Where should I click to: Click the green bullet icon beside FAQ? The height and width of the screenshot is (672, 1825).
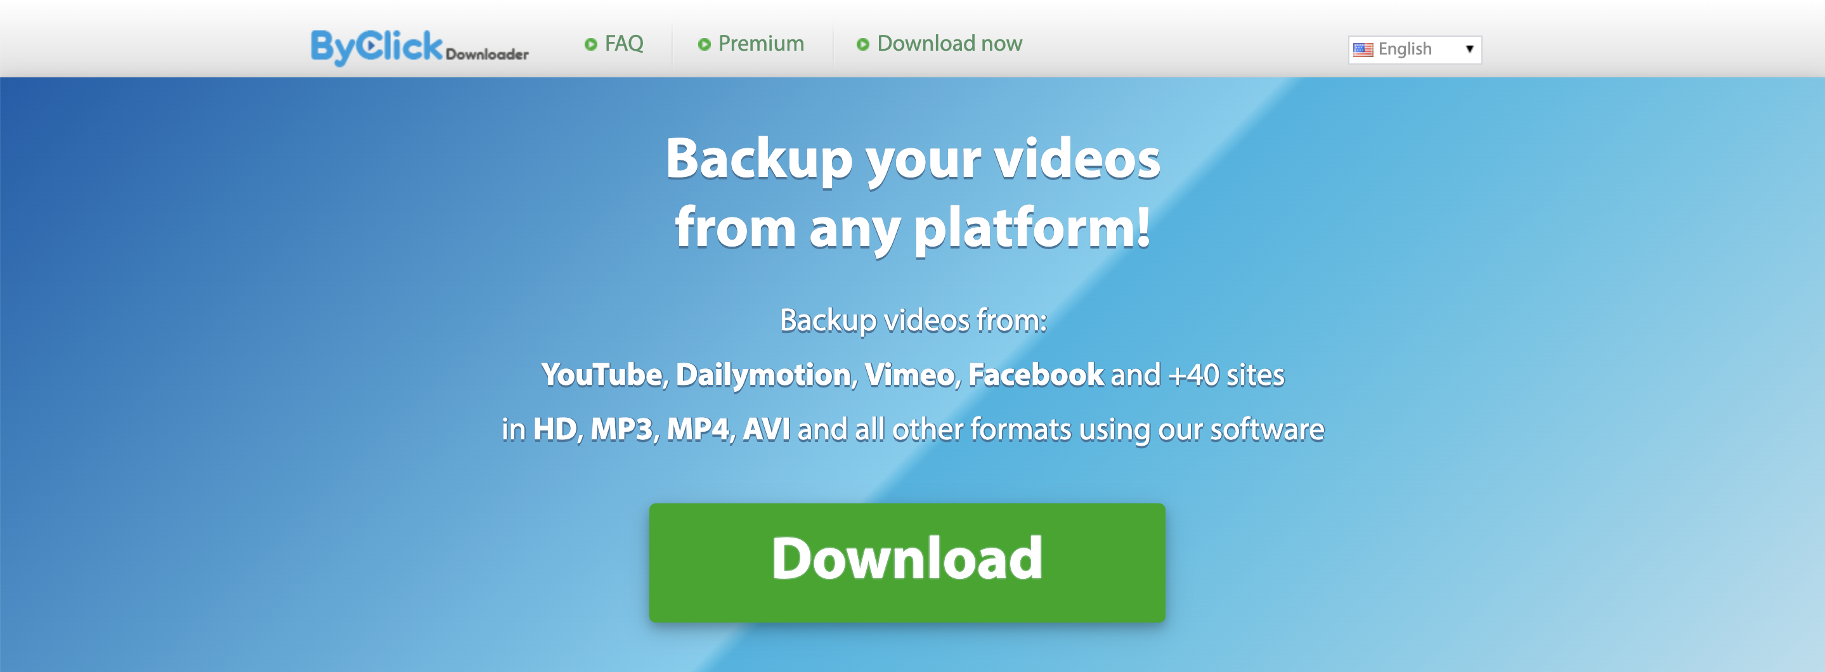click(591, 44)
